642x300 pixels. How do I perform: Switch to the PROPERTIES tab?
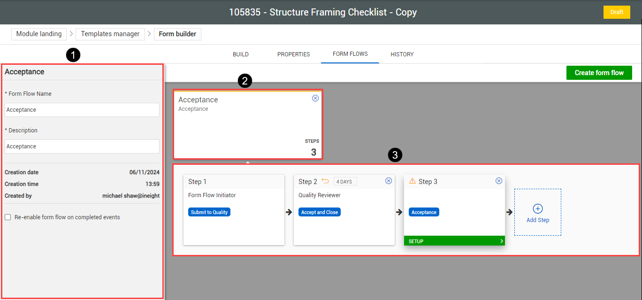click(x=293, y=54)
